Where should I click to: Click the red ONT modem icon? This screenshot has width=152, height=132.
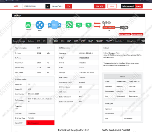tap(109, 27)
